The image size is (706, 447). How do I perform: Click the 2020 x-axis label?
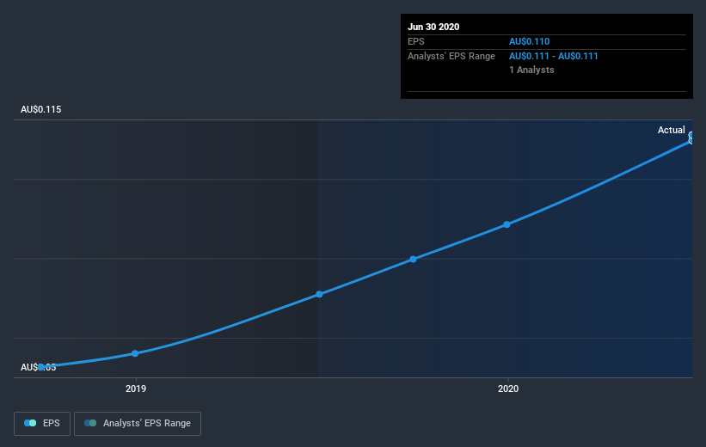coord(508,389)
